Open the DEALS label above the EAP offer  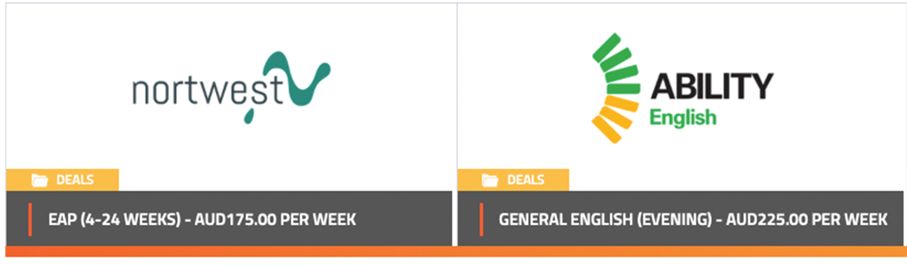[75, 180]
